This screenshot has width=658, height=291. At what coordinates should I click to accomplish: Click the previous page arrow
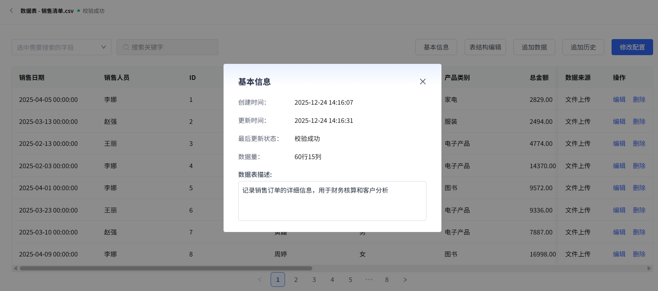coord(259,279)
